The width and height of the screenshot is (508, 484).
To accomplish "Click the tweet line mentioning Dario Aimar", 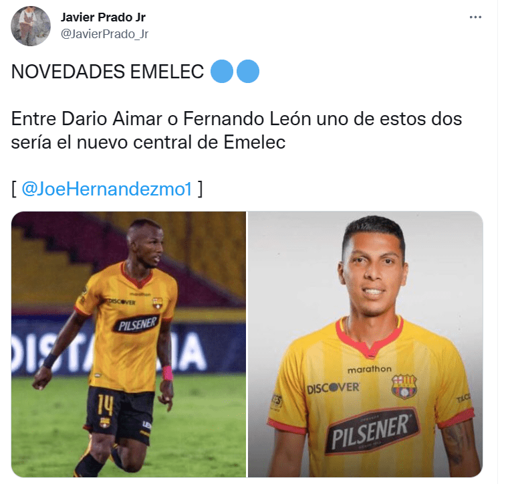I will pos(237,118).
